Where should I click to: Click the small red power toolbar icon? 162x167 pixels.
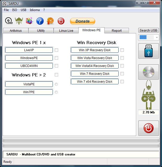pos(61,21)
